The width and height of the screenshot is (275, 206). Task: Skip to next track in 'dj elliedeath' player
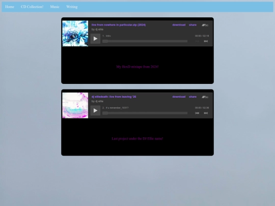pyautogui.click(x=206, y=113)
